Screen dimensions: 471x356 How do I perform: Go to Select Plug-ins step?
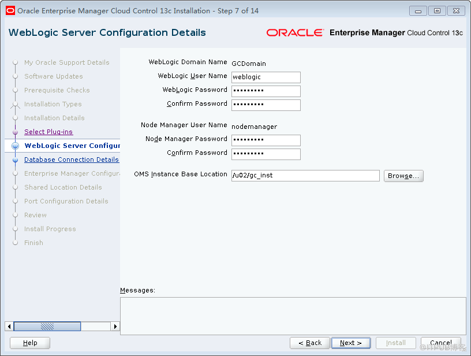pos(48,132)
